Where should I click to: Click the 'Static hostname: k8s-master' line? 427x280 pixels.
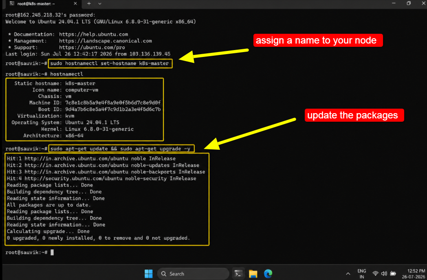55,83
